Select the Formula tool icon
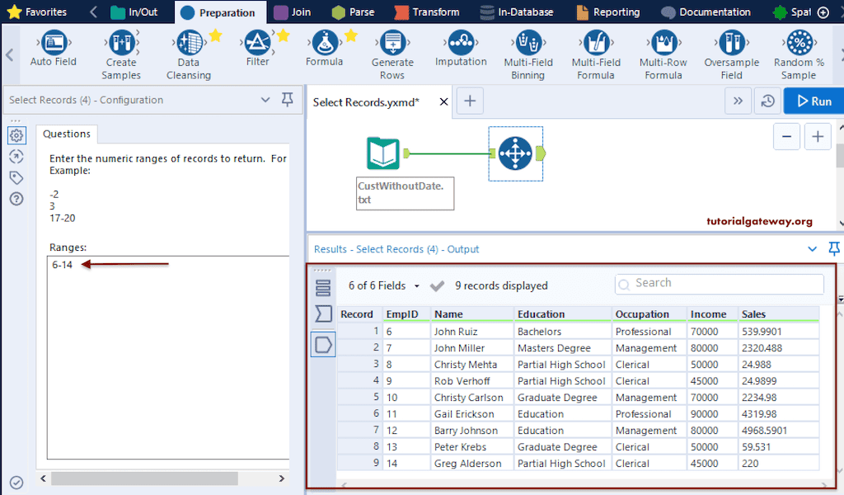Image resolution: width=844 pixels, height=495 pixels. tap(325, 42)
